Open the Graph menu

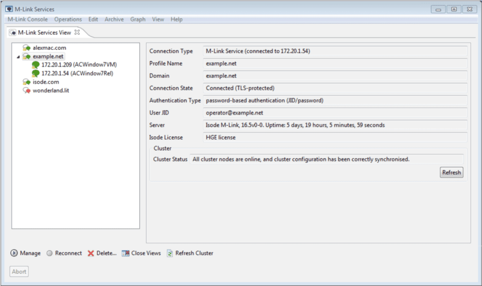point(137,19)
